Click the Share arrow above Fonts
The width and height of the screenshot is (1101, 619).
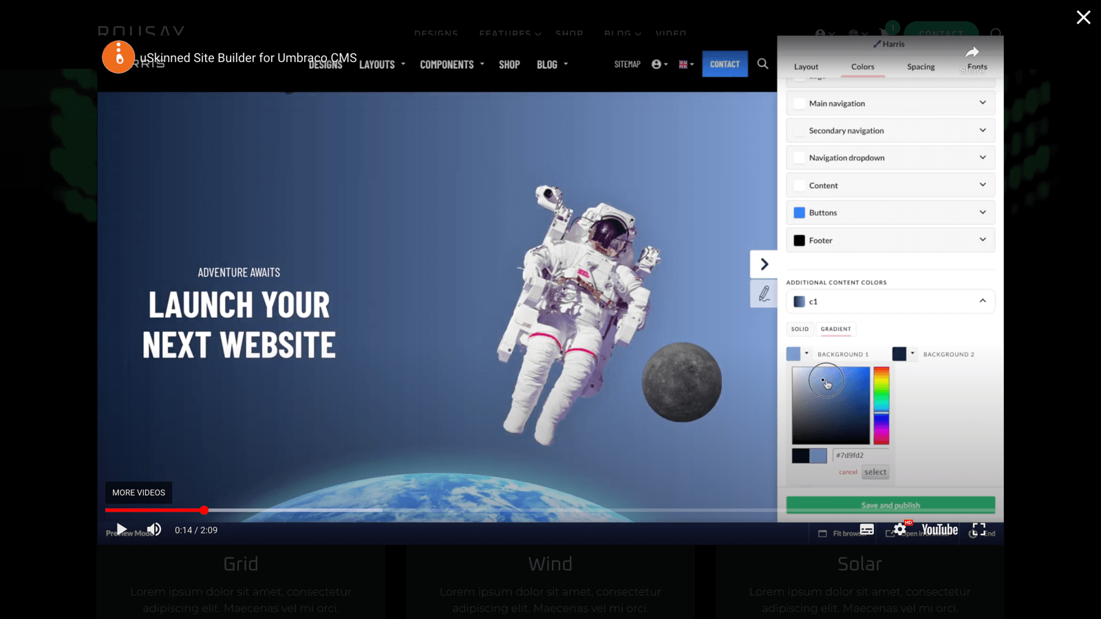972,54
